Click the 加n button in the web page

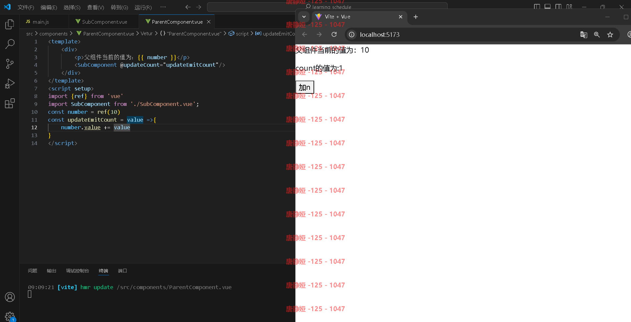coord(305,87)
